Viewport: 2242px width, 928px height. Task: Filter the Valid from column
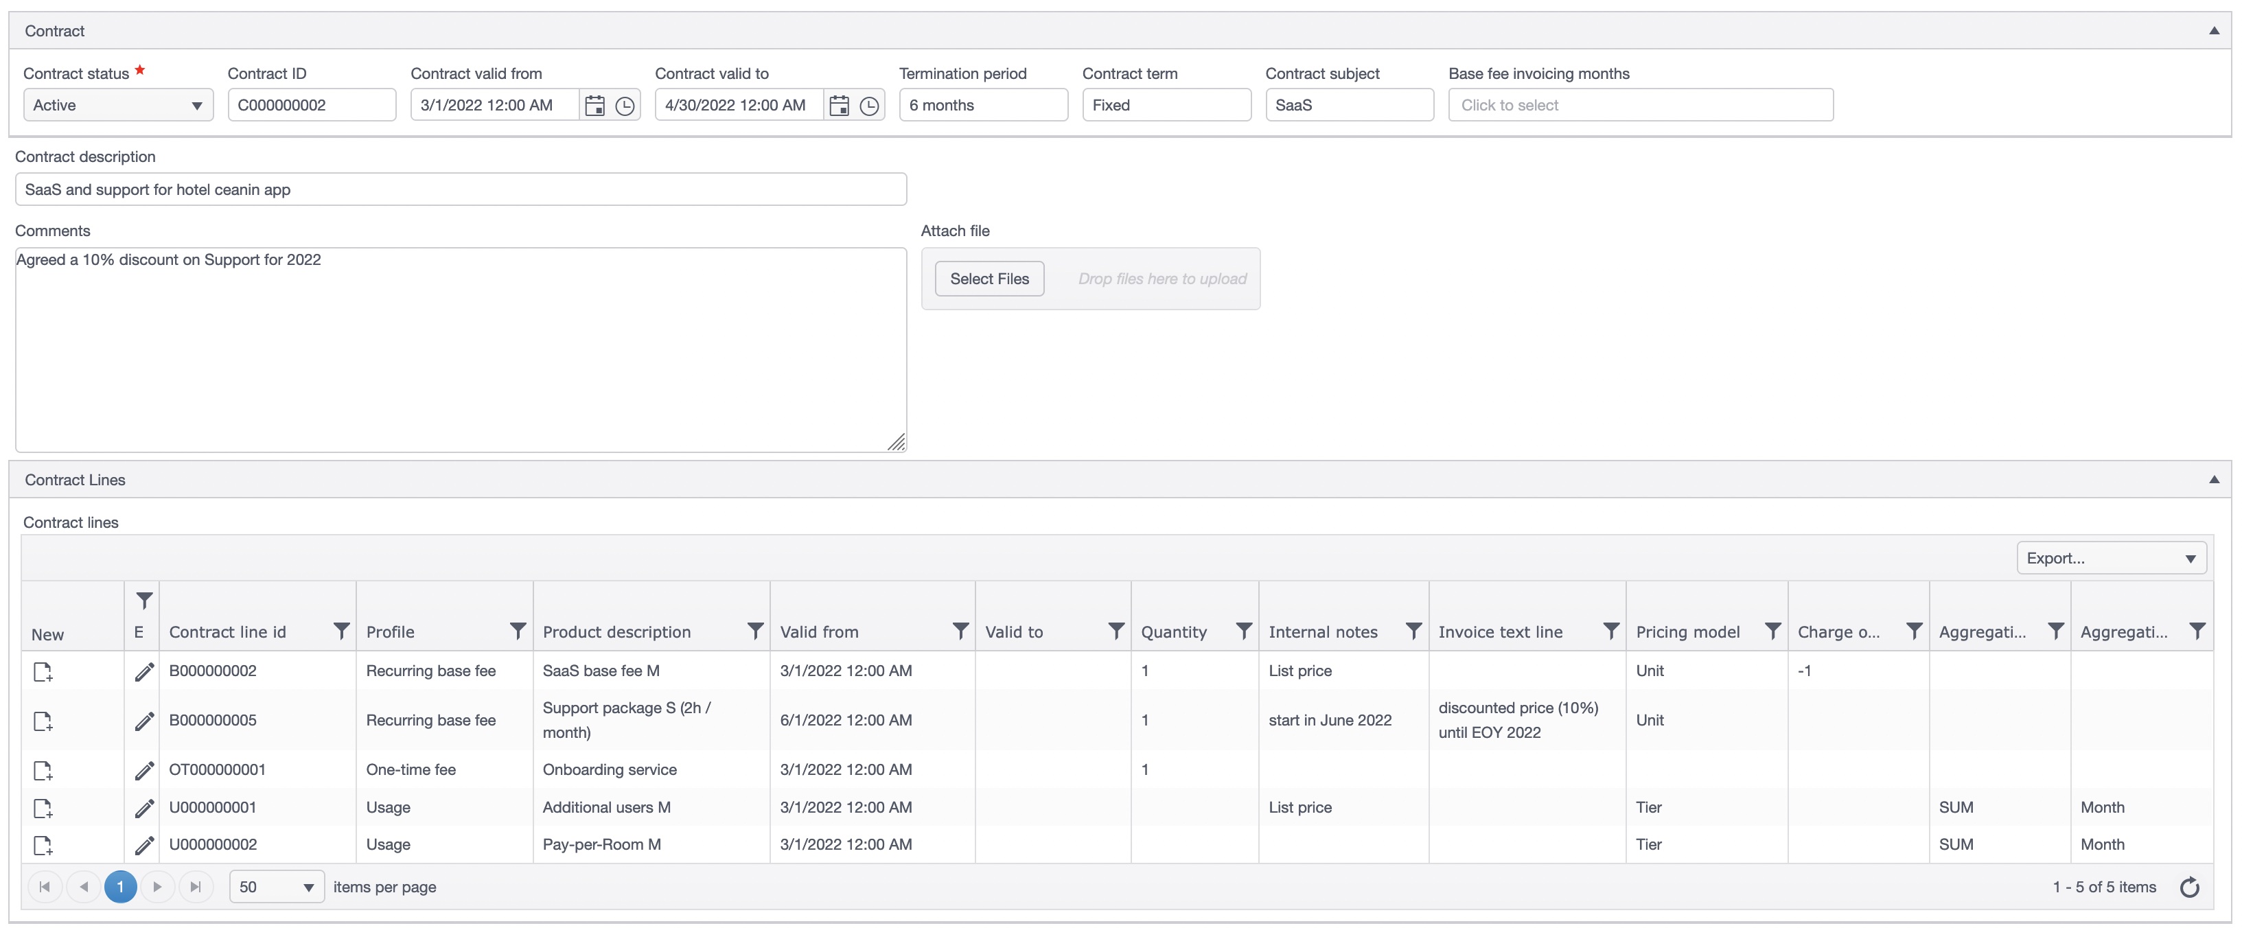tap(959, 631)
